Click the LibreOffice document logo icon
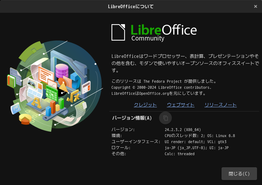Viewport: 262px width, 185px height. [118, 32]
